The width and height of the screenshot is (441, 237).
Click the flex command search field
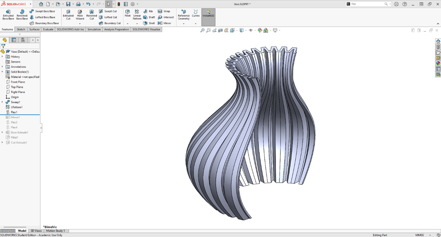(x=367, y=4)
